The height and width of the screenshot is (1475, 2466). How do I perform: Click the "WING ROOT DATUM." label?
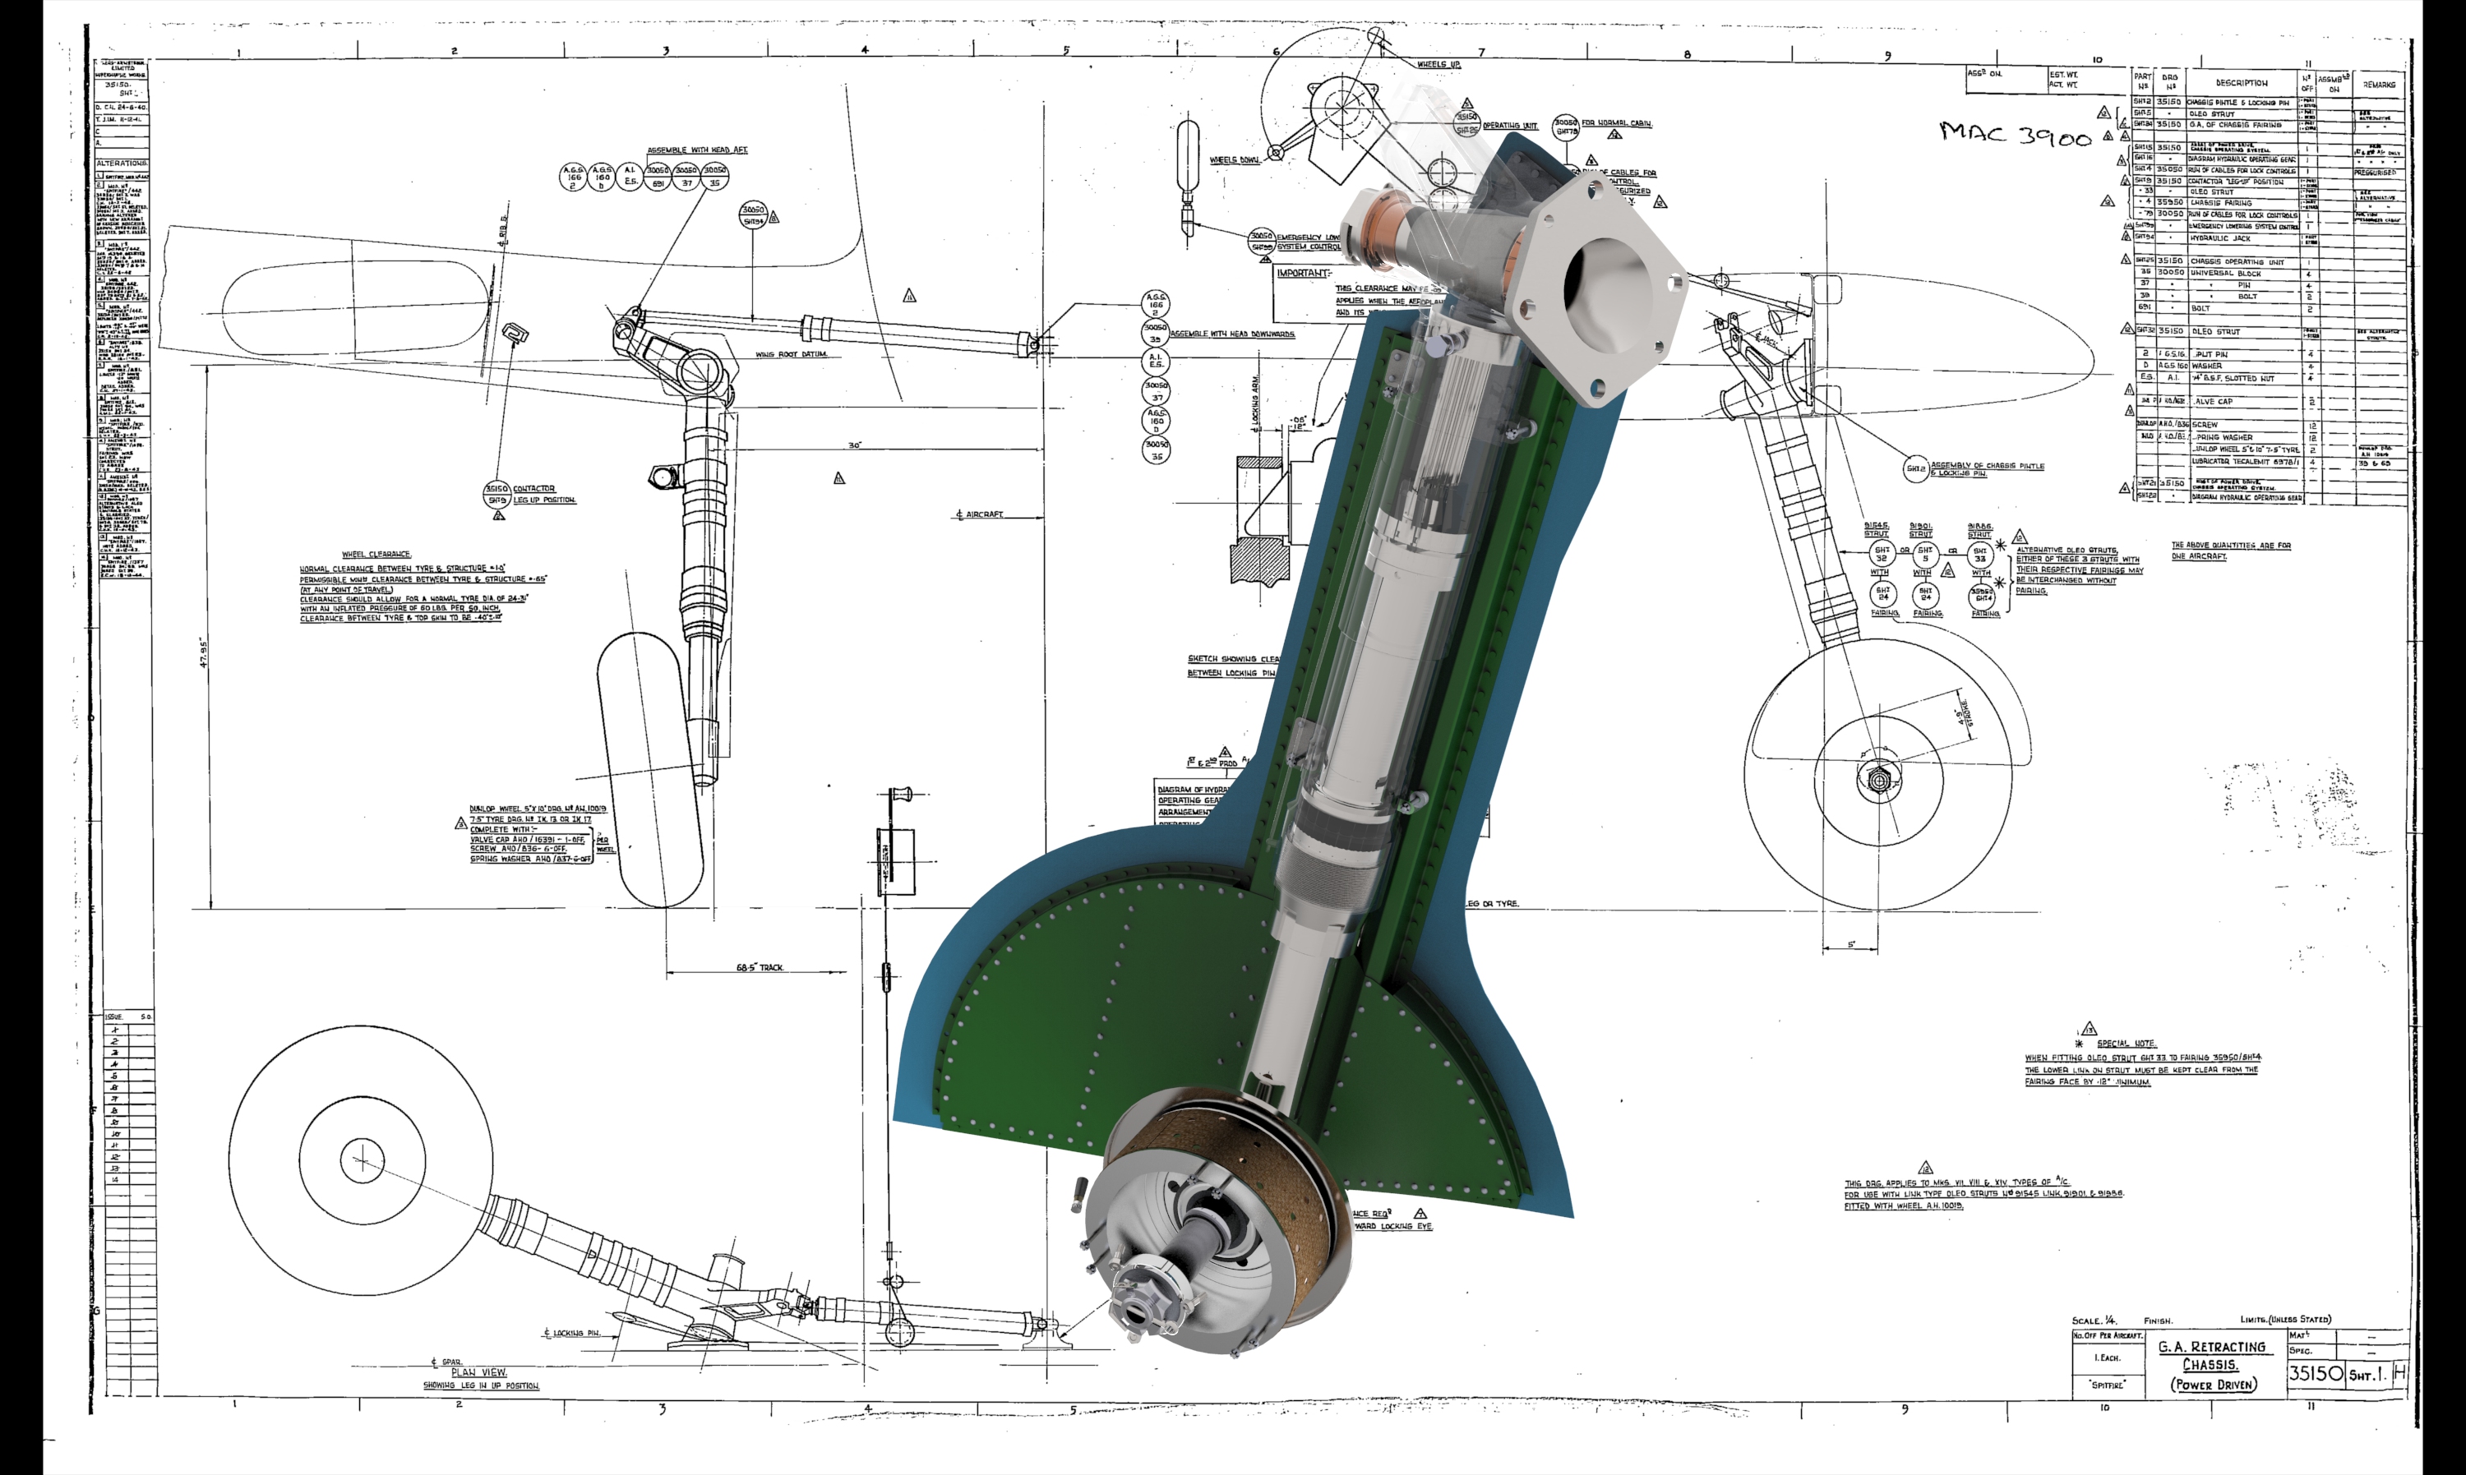790,354
